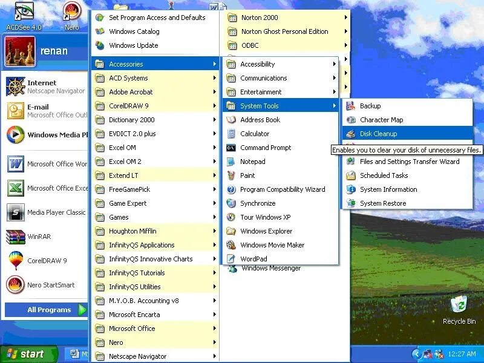Open the Recycle Bin on desktop
This screenshot has width=484, height=363.
tap(459, 310)
